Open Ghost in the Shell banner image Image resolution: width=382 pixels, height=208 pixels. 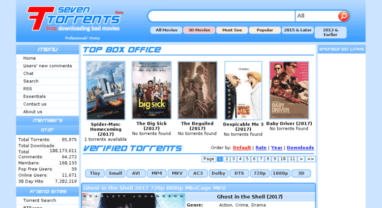(x=133, y=201)
